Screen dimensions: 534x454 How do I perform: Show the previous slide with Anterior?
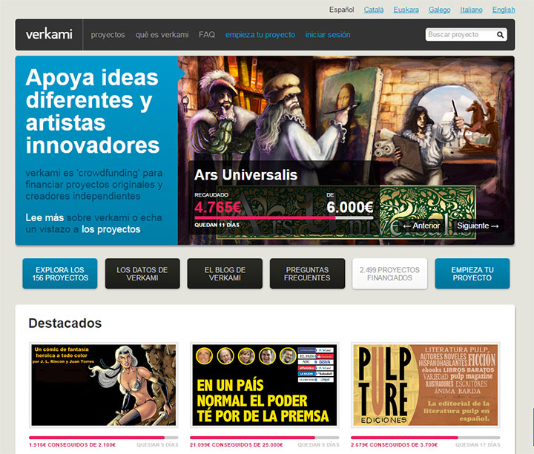coord(421,226)
